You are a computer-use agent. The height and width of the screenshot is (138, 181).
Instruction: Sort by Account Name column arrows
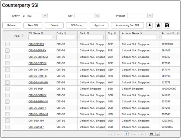pyautogui.click(x=141, y=33)
